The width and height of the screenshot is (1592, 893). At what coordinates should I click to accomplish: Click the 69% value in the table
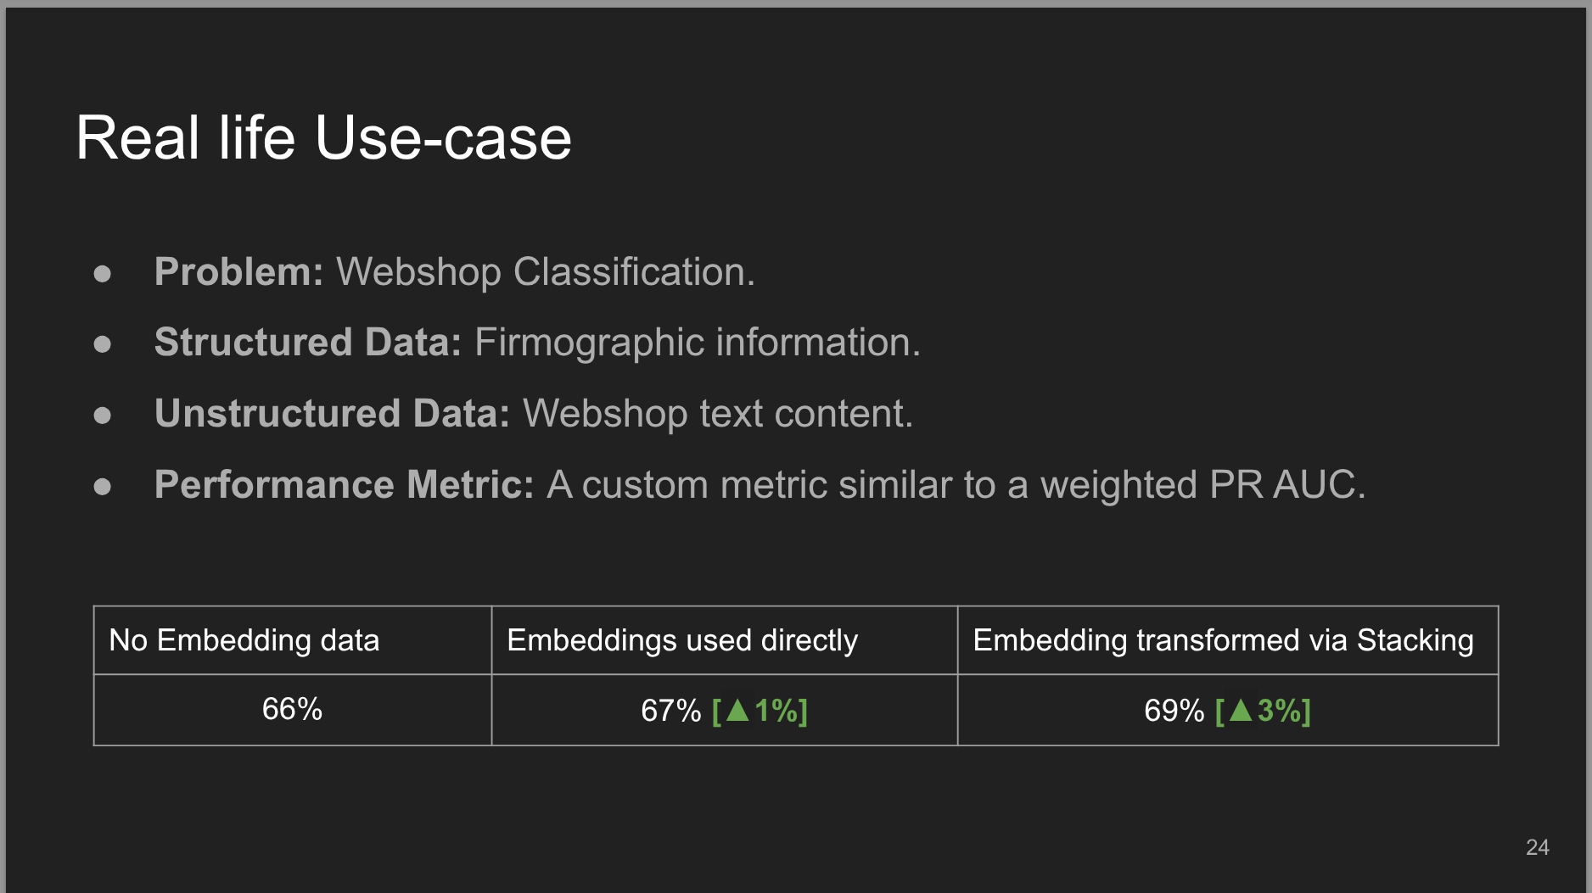[1174, 711]
